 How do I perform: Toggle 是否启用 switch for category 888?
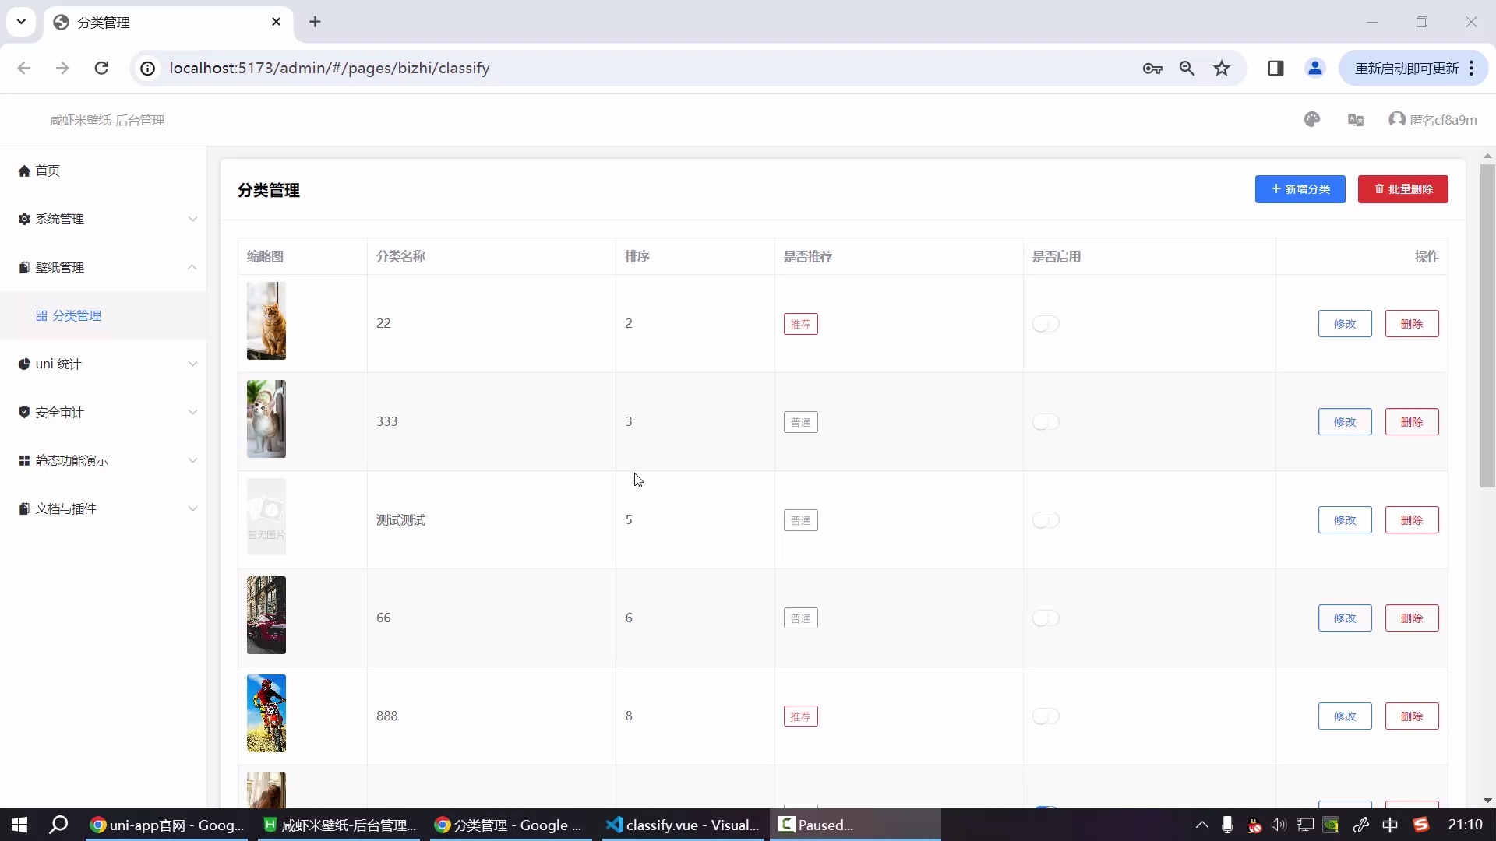(1046, 716)
